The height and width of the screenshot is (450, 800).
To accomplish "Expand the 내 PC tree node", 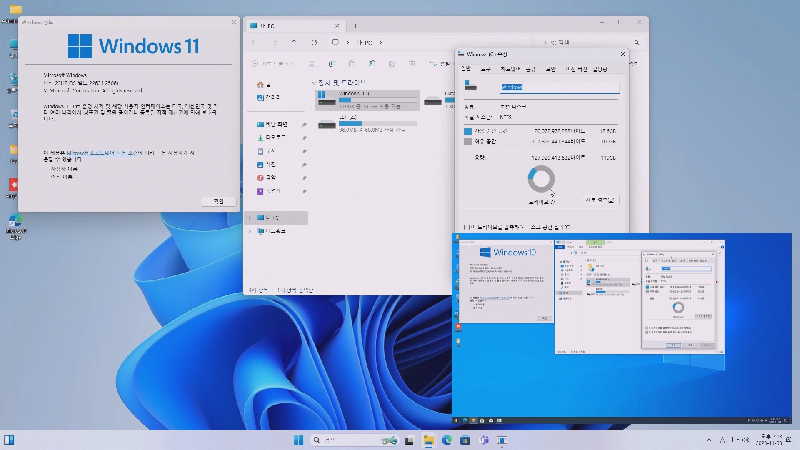I will tap(250, 218).
